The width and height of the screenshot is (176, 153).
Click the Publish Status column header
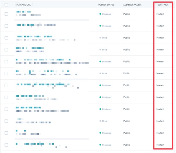pos(106,5)
